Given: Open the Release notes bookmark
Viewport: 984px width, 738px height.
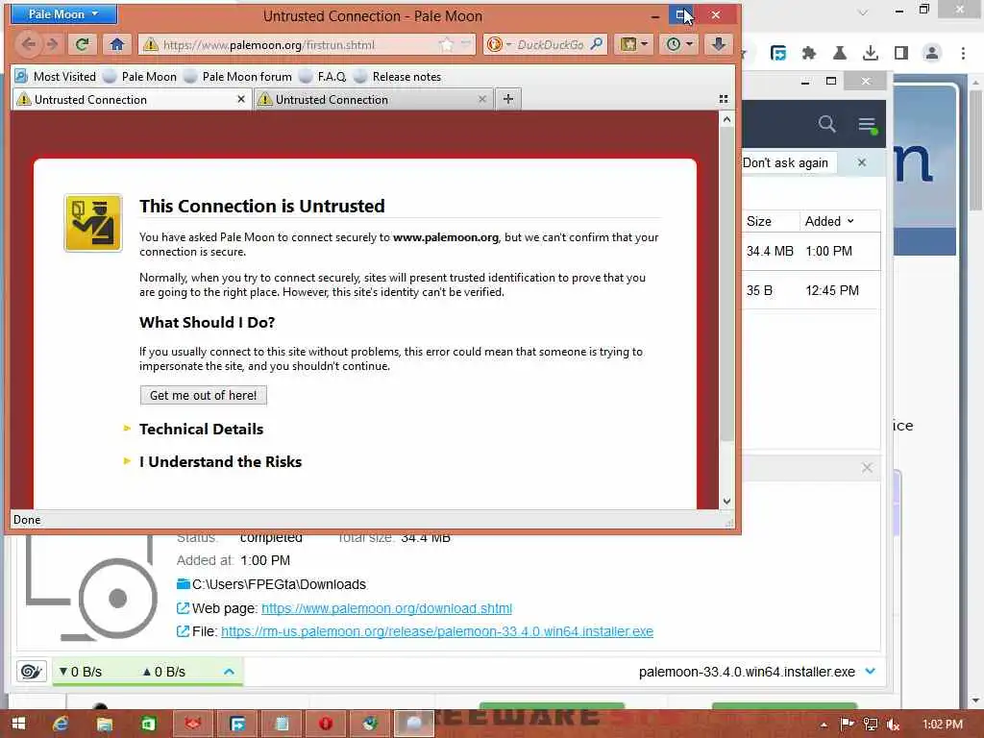Looking at the screenshot, I should click(x=398, y=77).
